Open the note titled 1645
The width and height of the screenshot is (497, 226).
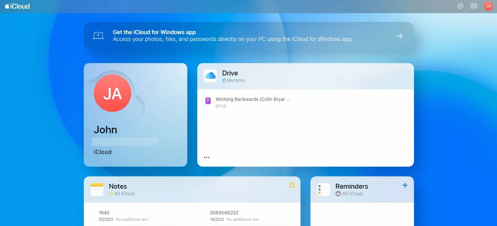click(x=104, y=213)
